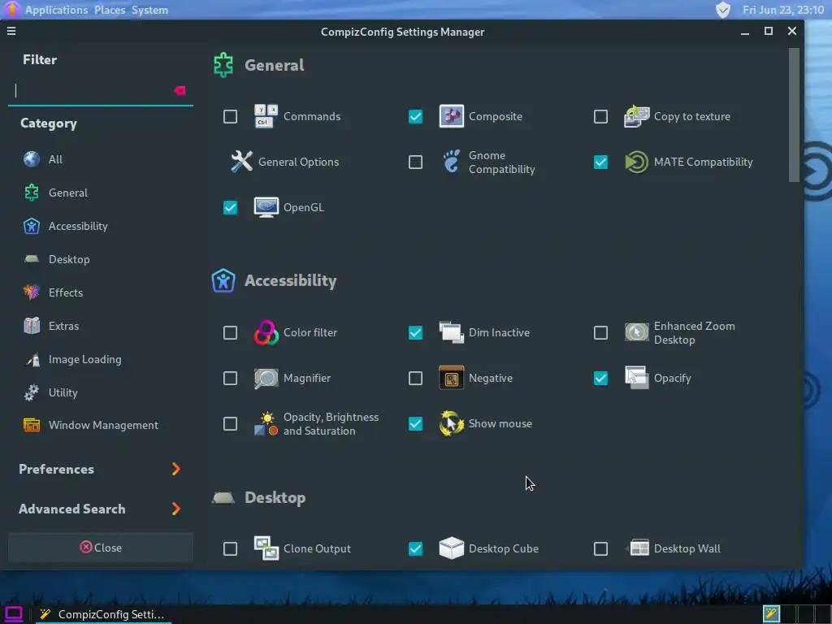Click the vertical scrollbar of plugin list
Viewport: 832px width, 624px height.
[794, 115]
